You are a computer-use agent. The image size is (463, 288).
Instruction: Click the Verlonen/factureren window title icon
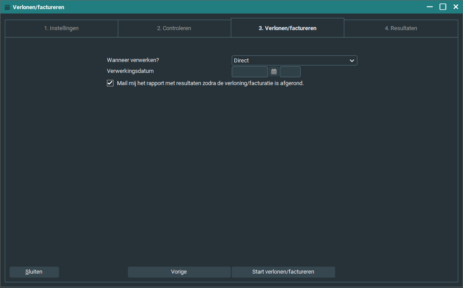(7, 7)
